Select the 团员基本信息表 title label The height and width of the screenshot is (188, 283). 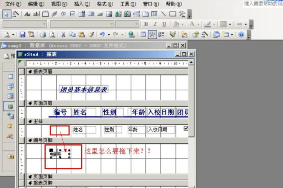point(83,89)
